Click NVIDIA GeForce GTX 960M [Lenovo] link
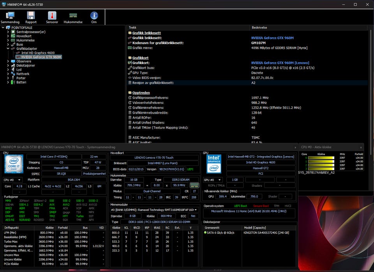Screen dimensions: 374x272 tap(280, 63)
